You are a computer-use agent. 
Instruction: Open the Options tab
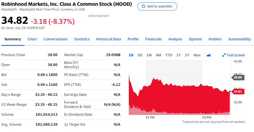(195, 39)
